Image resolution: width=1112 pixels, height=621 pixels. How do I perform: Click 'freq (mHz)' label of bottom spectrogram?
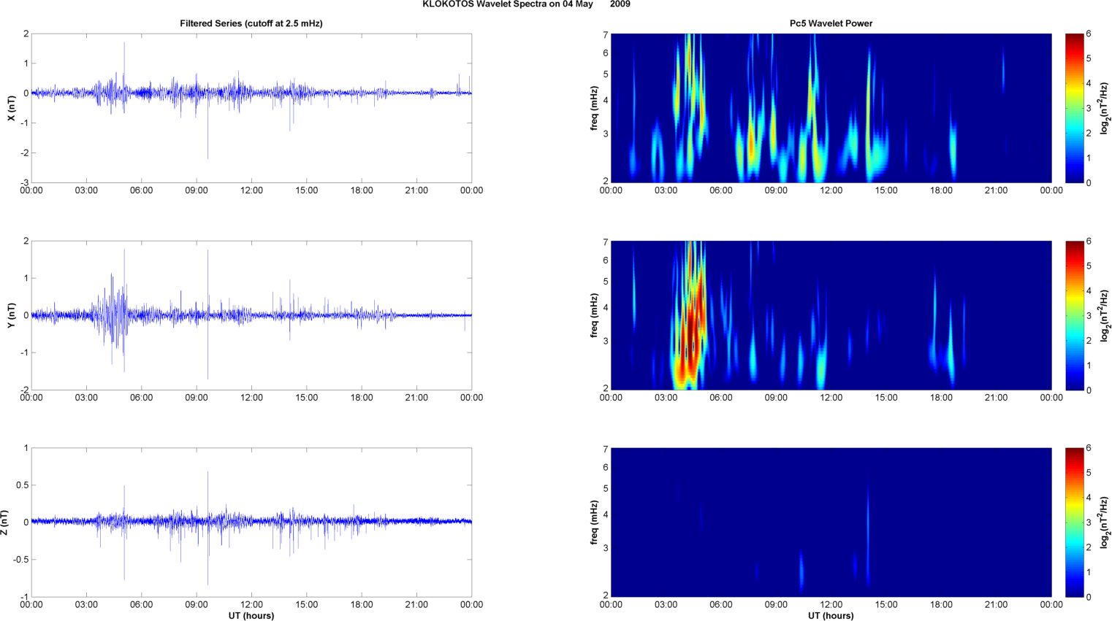595,522
